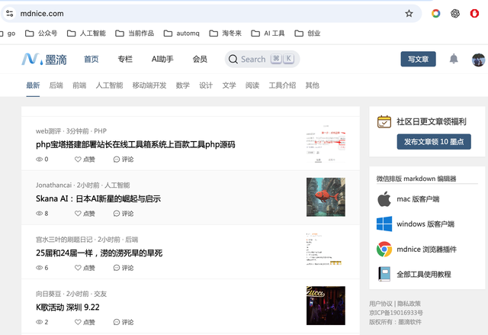Click the calendar icon beside 社区日更文章领福利
This screenshot has width=488, height=335.
coord(384,122)
